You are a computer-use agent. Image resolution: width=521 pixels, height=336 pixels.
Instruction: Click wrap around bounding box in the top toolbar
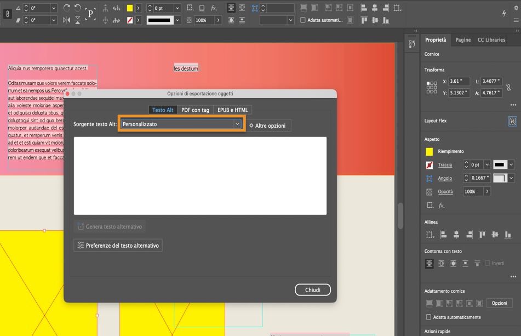[x=242, y=8]
